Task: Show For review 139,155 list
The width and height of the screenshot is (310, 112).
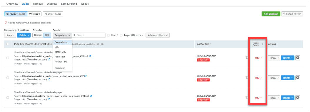Action: (16, 14)
